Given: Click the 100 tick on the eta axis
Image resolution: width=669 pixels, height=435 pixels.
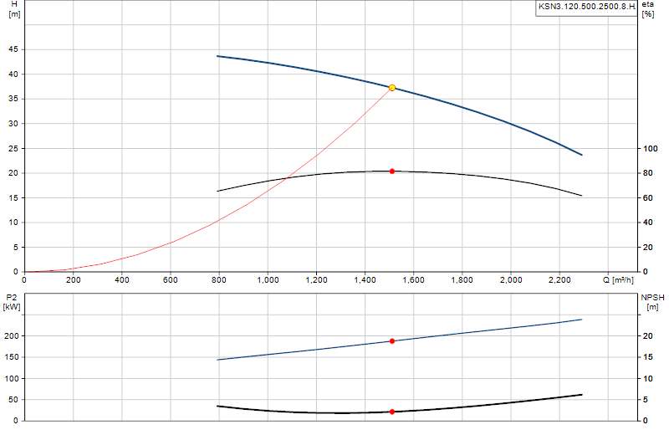Looking at the screenshot, I should 651,149.
